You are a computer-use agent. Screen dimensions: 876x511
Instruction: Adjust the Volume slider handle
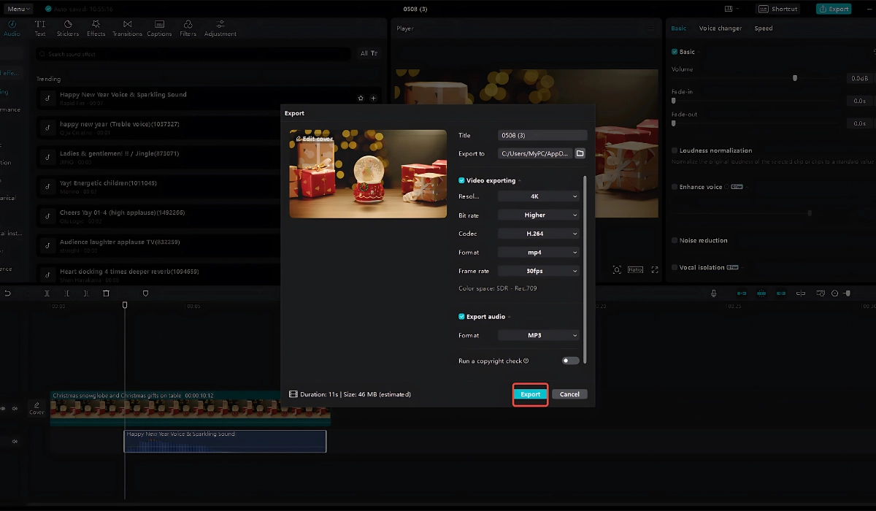point(795,78)
